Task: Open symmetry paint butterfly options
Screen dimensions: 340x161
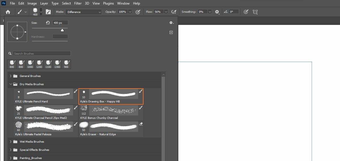Action: [x=255, y=12]
